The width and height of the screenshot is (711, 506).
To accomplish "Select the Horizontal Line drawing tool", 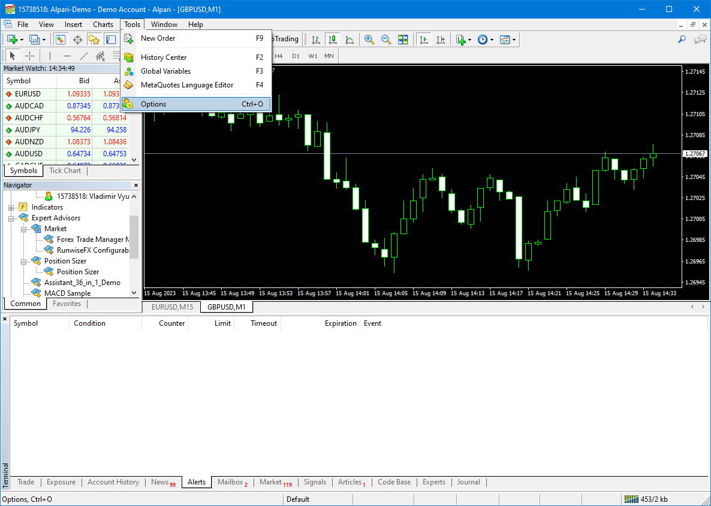I will click(x=67, y=56).
